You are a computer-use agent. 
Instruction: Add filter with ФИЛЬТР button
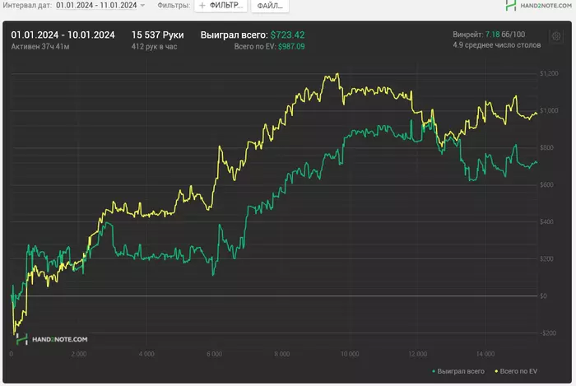(221, 6)
